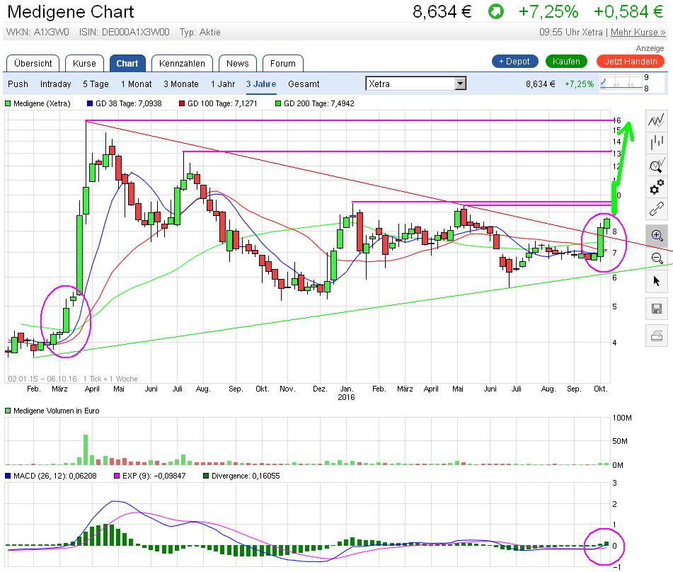Activate the zoom out magnifier tool
The image size is (673, 572).
[x=656, y=258]
